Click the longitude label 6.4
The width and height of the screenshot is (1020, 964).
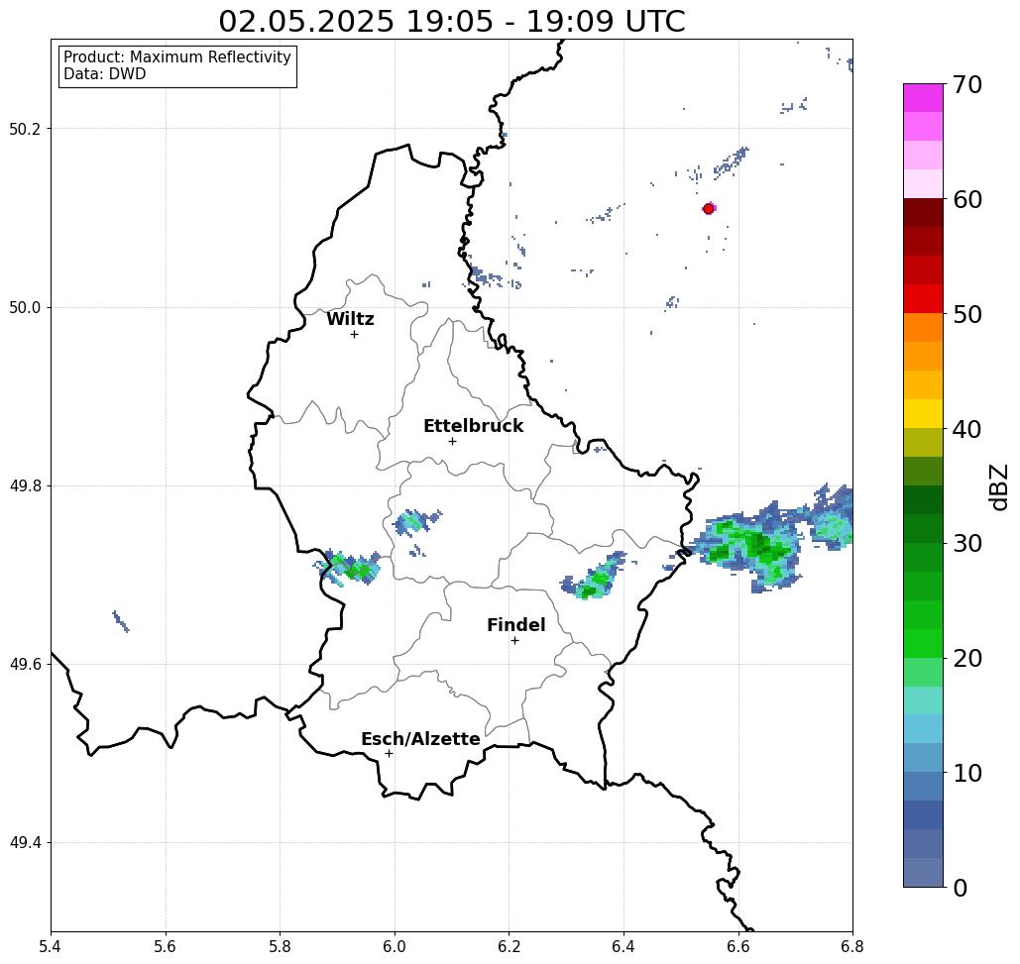coord(623,946)
